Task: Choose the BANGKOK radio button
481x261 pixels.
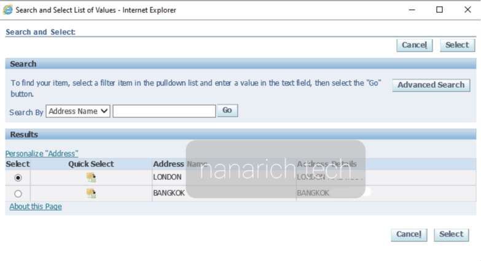Action: tap(18, 193)
